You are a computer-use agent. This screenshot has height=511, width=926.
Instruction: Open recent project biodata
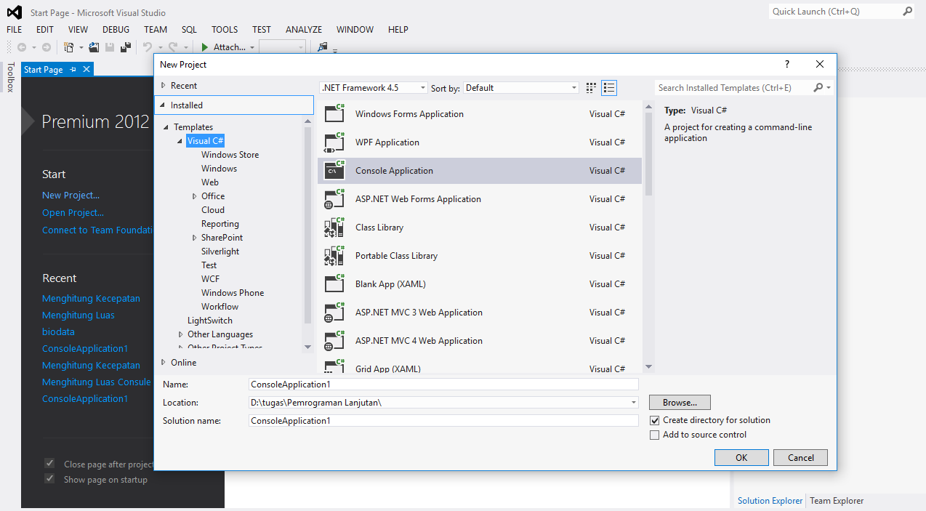click(58, 332)
